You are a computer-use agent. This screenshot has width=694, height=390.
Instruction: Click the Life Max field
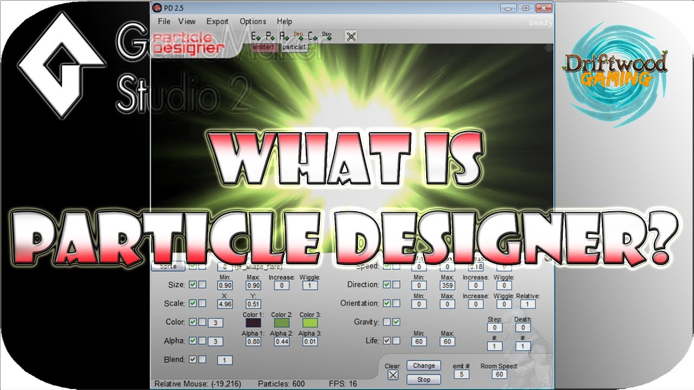(x=447, y=341)
